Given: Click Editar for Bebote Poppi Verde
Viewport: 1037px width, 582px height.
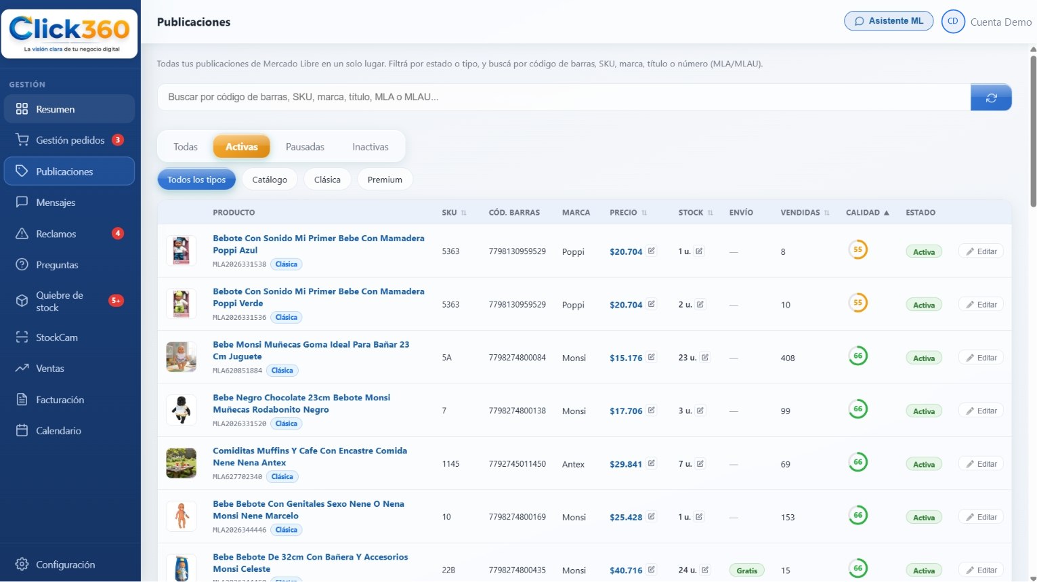Looking at the screenshot, I should tap(981, 305).
